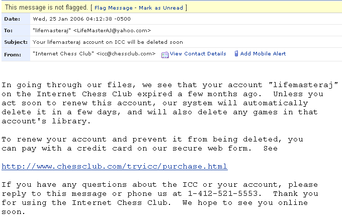The width and height of the screenshot is (342, 218).
Task: Click the Flag Message link
Action: tap(114, 8)
